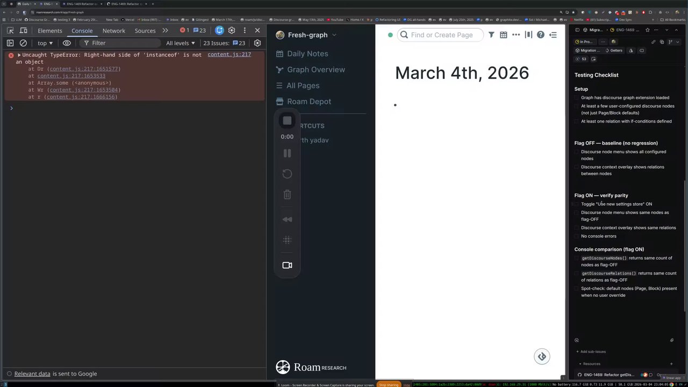Clear the console with the ban icon
This screenshot has height=387, width=688.
(x=23, y=43)
